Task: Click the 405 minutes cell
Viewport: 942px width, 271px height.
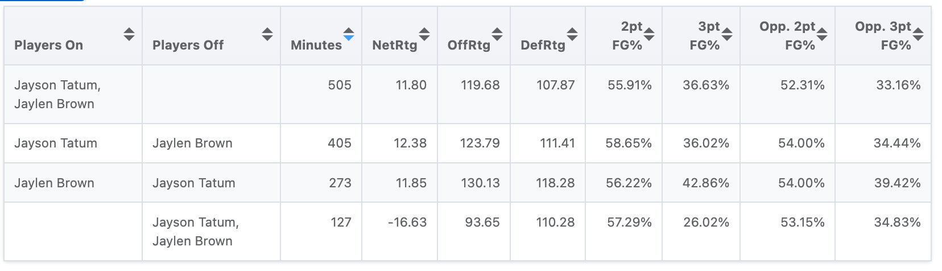Action: pos(339,143)
